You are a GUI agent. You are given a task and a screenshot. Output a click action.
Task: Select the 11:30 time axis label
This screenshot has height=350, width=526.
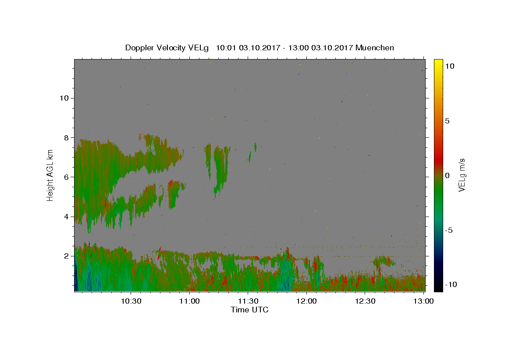[248, 301]
